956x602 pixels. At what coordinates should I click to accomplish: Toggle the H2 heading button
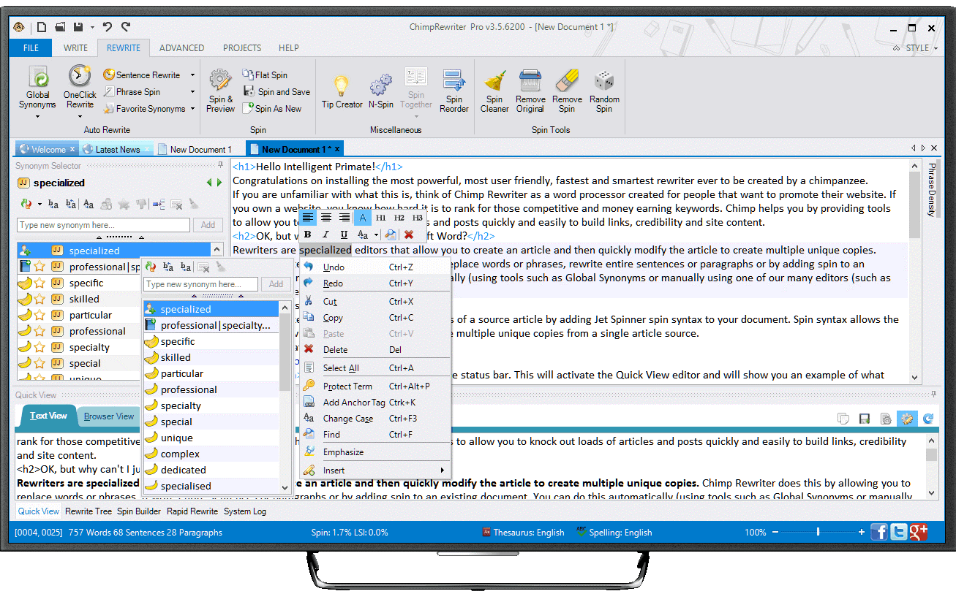pos(399,218)
